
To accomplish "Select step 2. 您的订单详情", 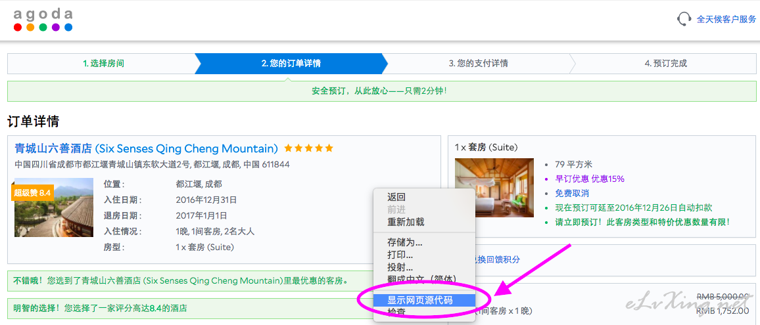I will [x=291, y=64].
